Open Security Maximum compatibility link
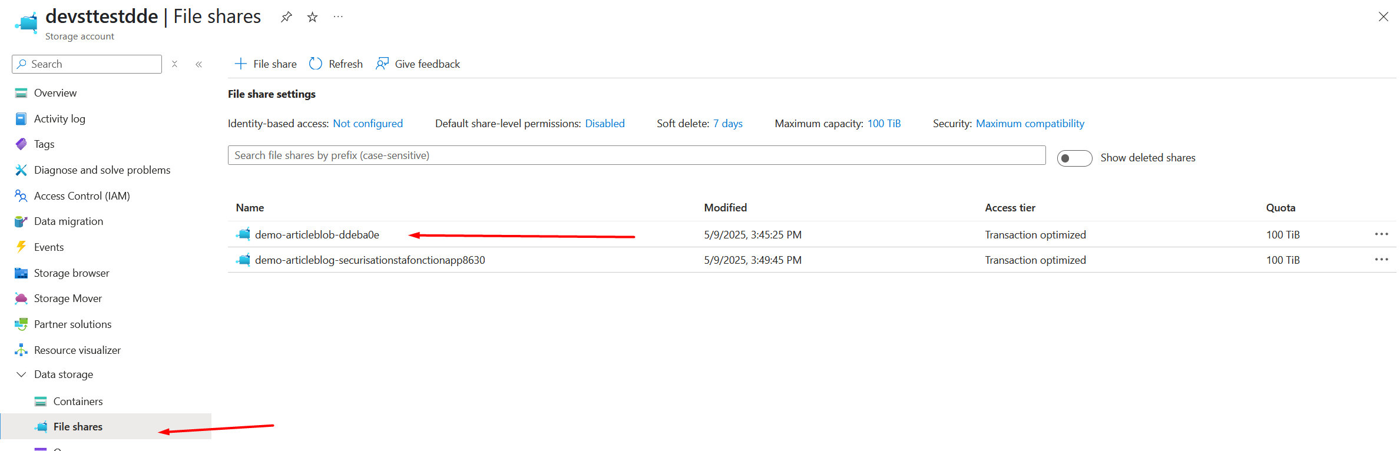The height and width of the screenshot is (451, 1400). 1030,124
